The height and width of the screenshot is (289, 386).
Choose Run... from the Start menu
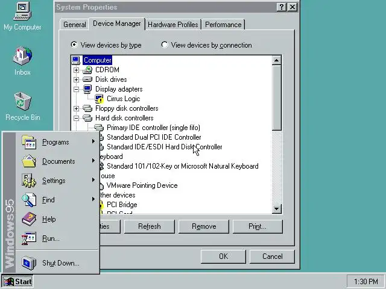click(x=58, y=238)
